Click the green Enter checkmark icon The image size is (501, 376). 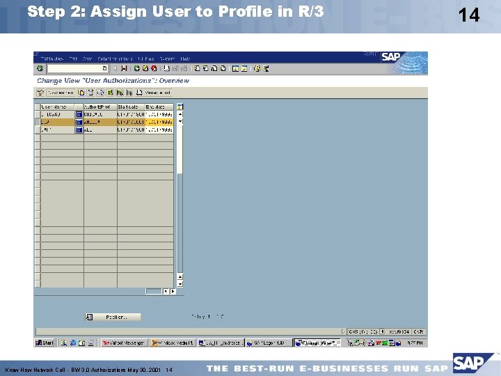pyautogui.click(x=40, y=68)
